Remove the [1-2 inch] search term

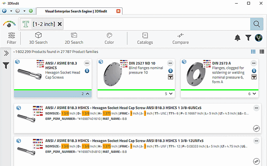point(60,24)
